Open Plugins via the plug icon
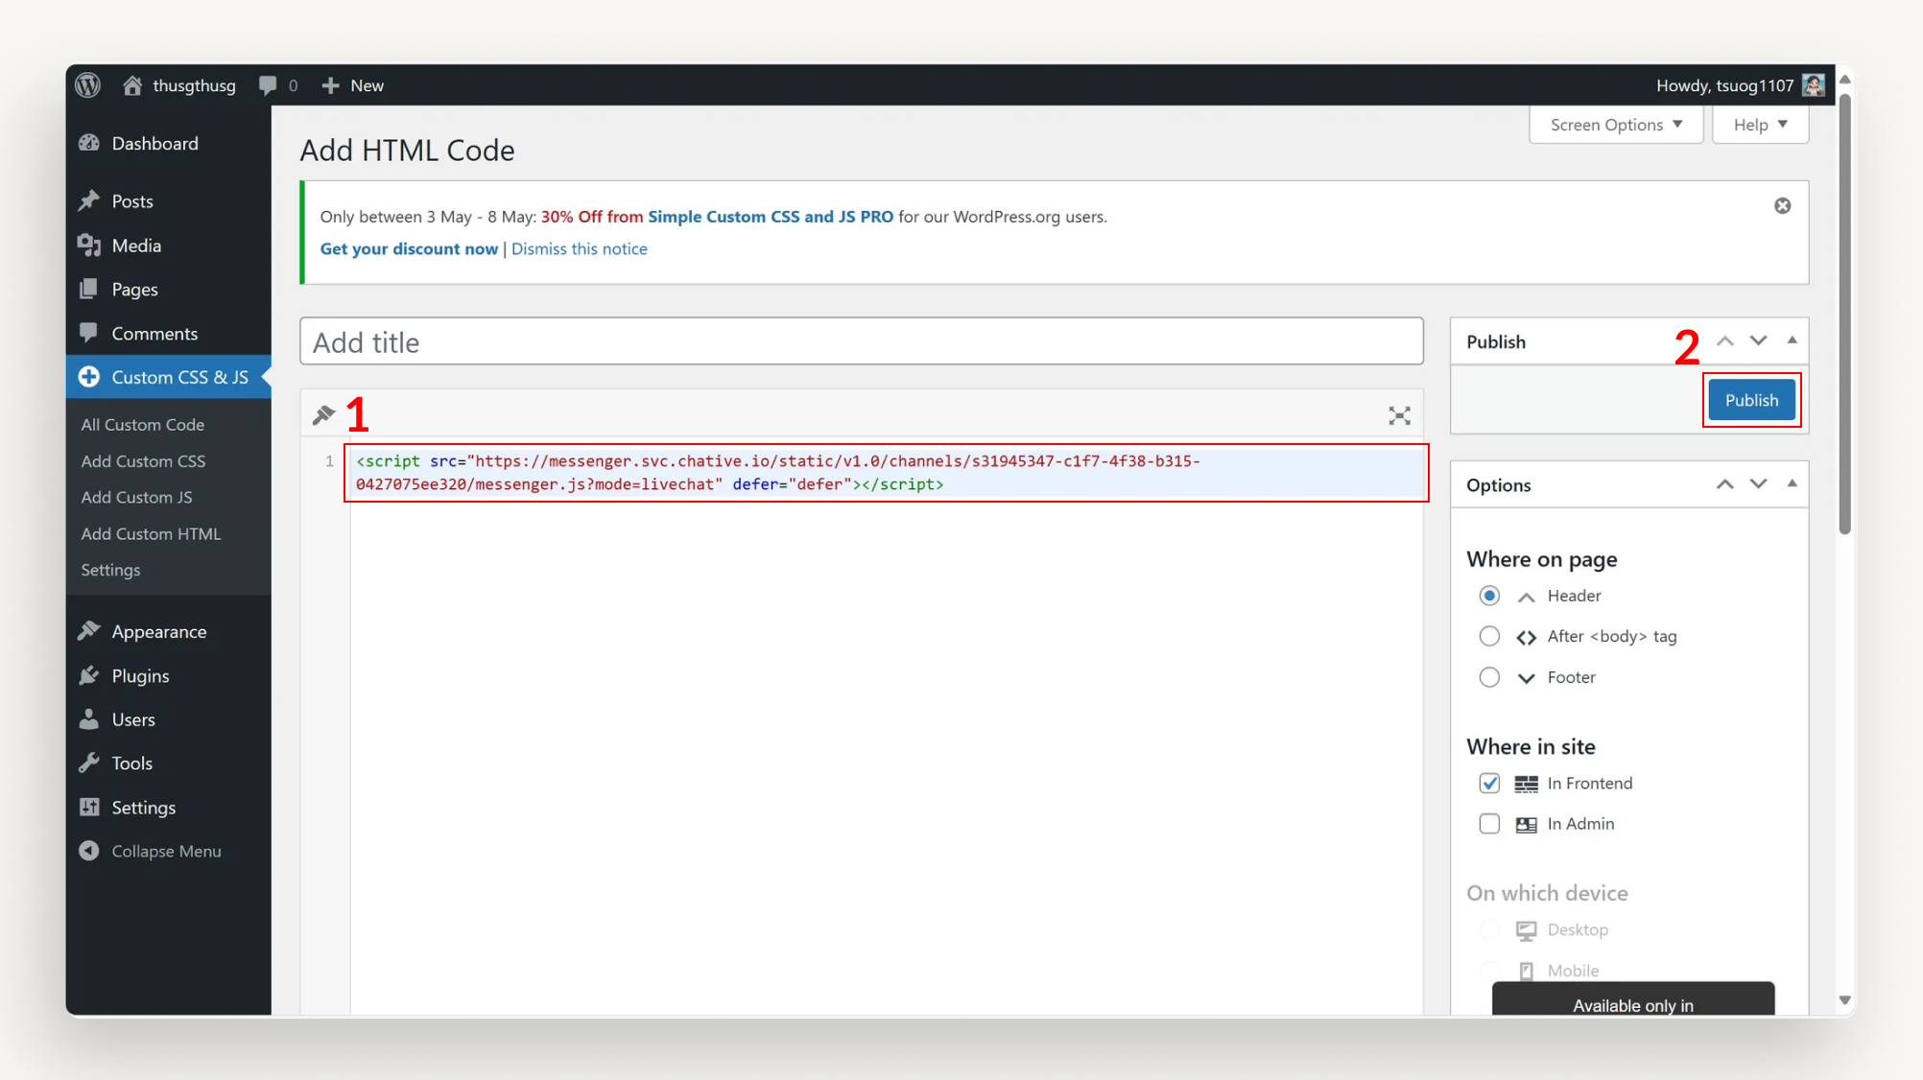 (x=89, y=675)
